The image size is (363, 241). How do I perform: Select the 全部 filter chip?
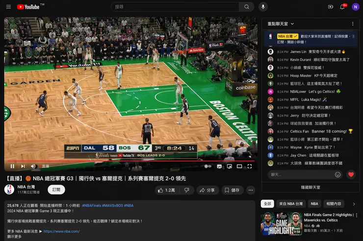coord(267,204)
